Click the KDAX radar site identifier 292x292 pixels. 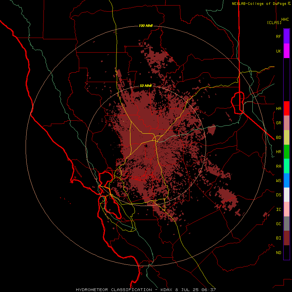tap(167, 290)
